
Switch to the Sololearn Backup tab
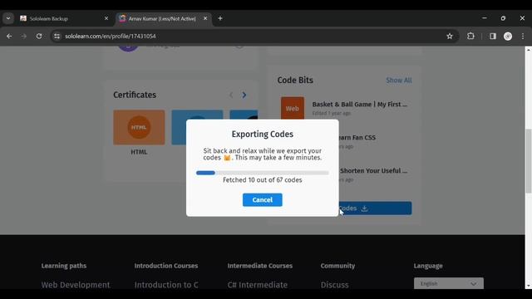(65, 18)
